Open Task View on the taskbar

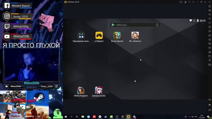click(77, 117)
